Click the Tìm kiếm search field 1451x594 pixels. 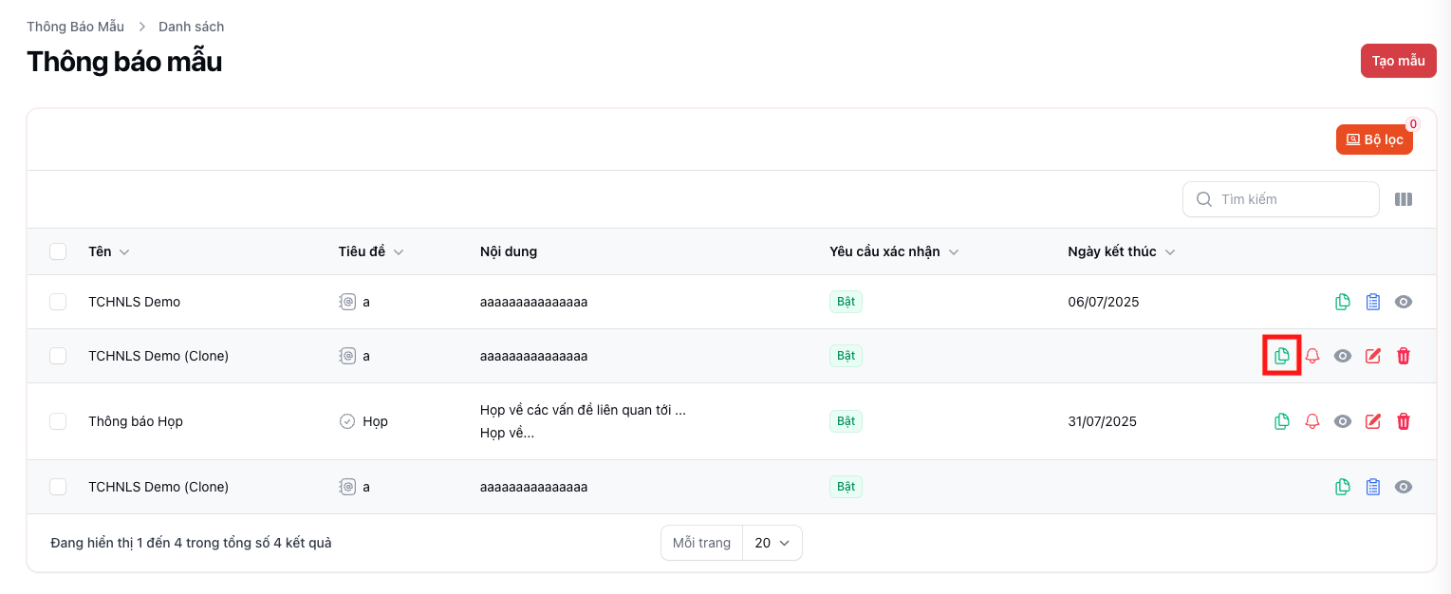(x=1291, y=199)
